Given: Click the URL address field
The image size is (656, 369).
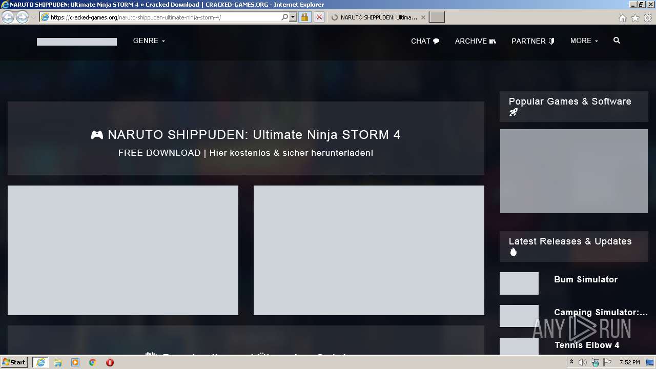Looking at the screenshot, I should pos(164,17).
